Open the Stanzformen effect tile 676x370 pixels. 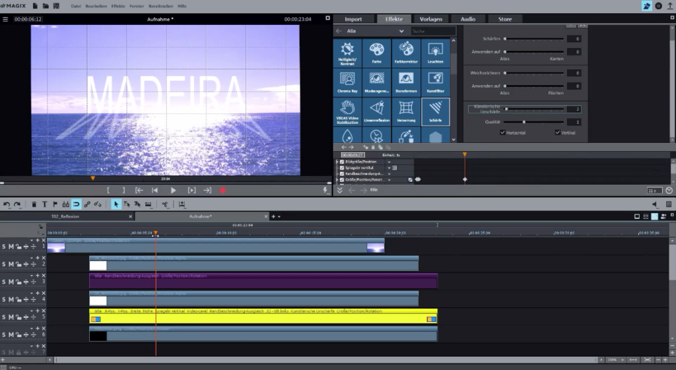coord(406,82)
